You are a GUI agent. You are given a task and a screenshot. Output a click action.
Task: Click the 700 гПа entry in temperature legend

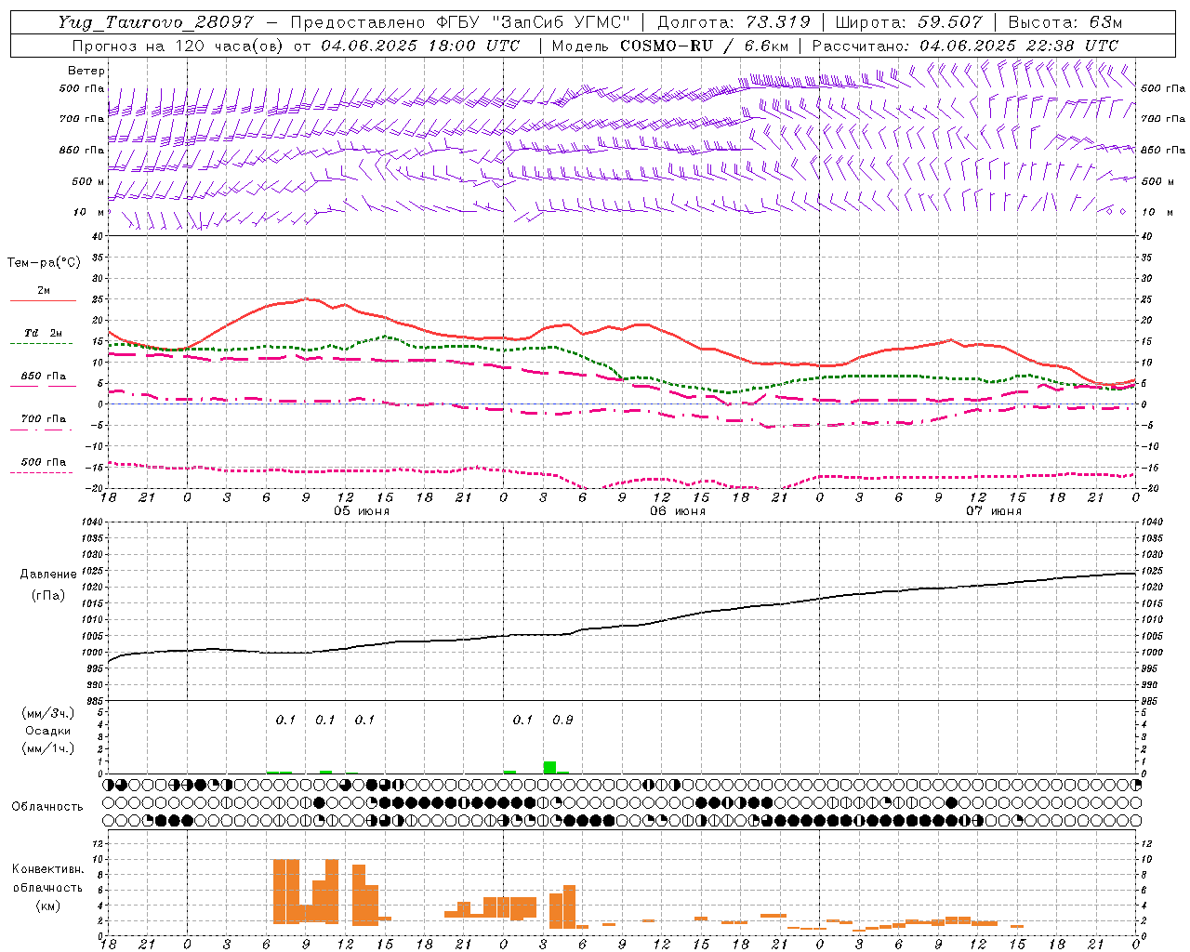(43, 419)
